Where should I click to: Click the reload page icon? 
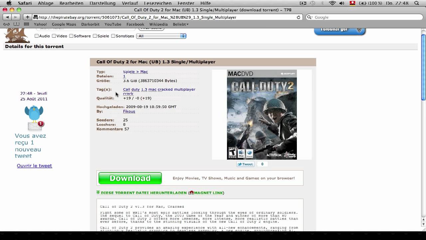[x=299, y=17]
